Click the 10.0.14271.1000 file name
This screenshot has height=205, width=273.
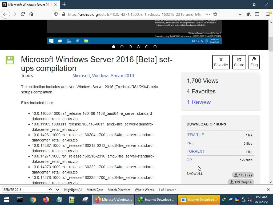click(93, 159)
